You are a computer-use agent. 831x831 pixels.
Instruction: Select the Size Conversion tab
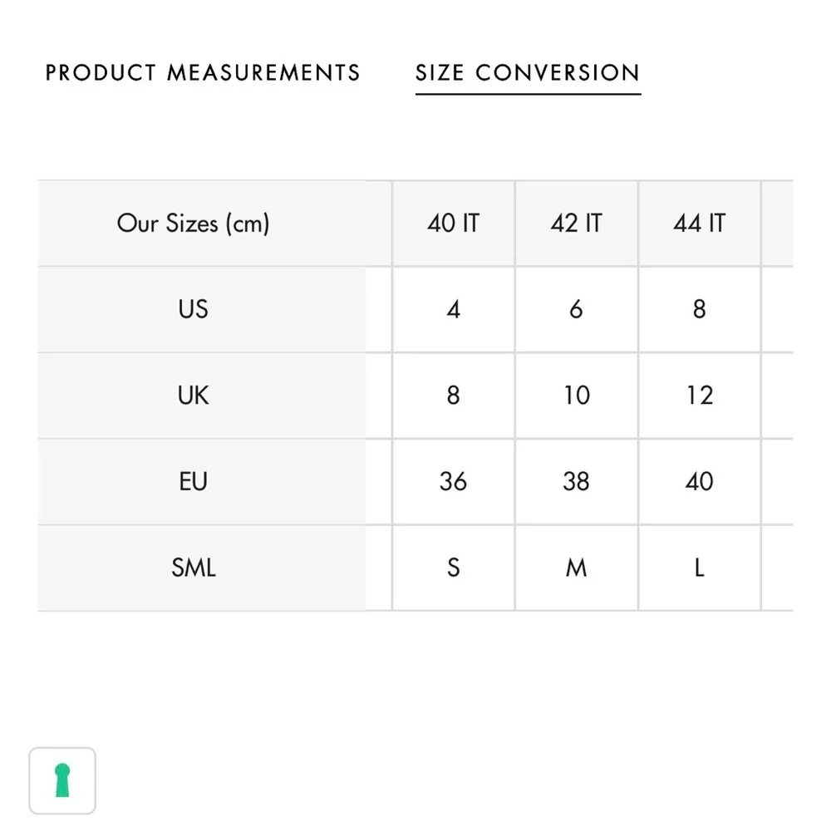point(528,72)
